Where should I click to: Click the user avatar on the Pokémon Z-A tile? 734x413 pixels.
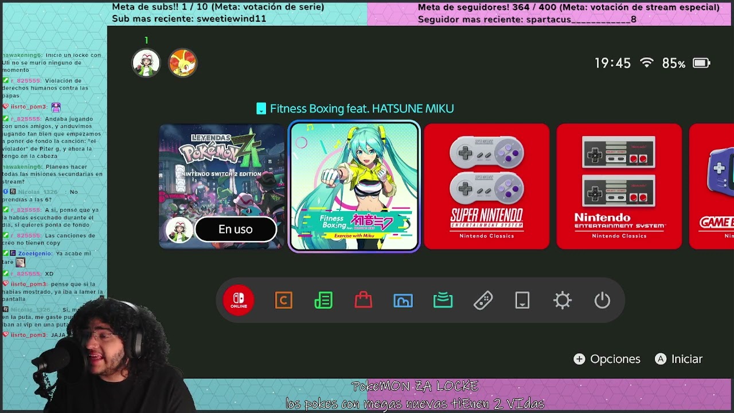(x=179, y=229)
